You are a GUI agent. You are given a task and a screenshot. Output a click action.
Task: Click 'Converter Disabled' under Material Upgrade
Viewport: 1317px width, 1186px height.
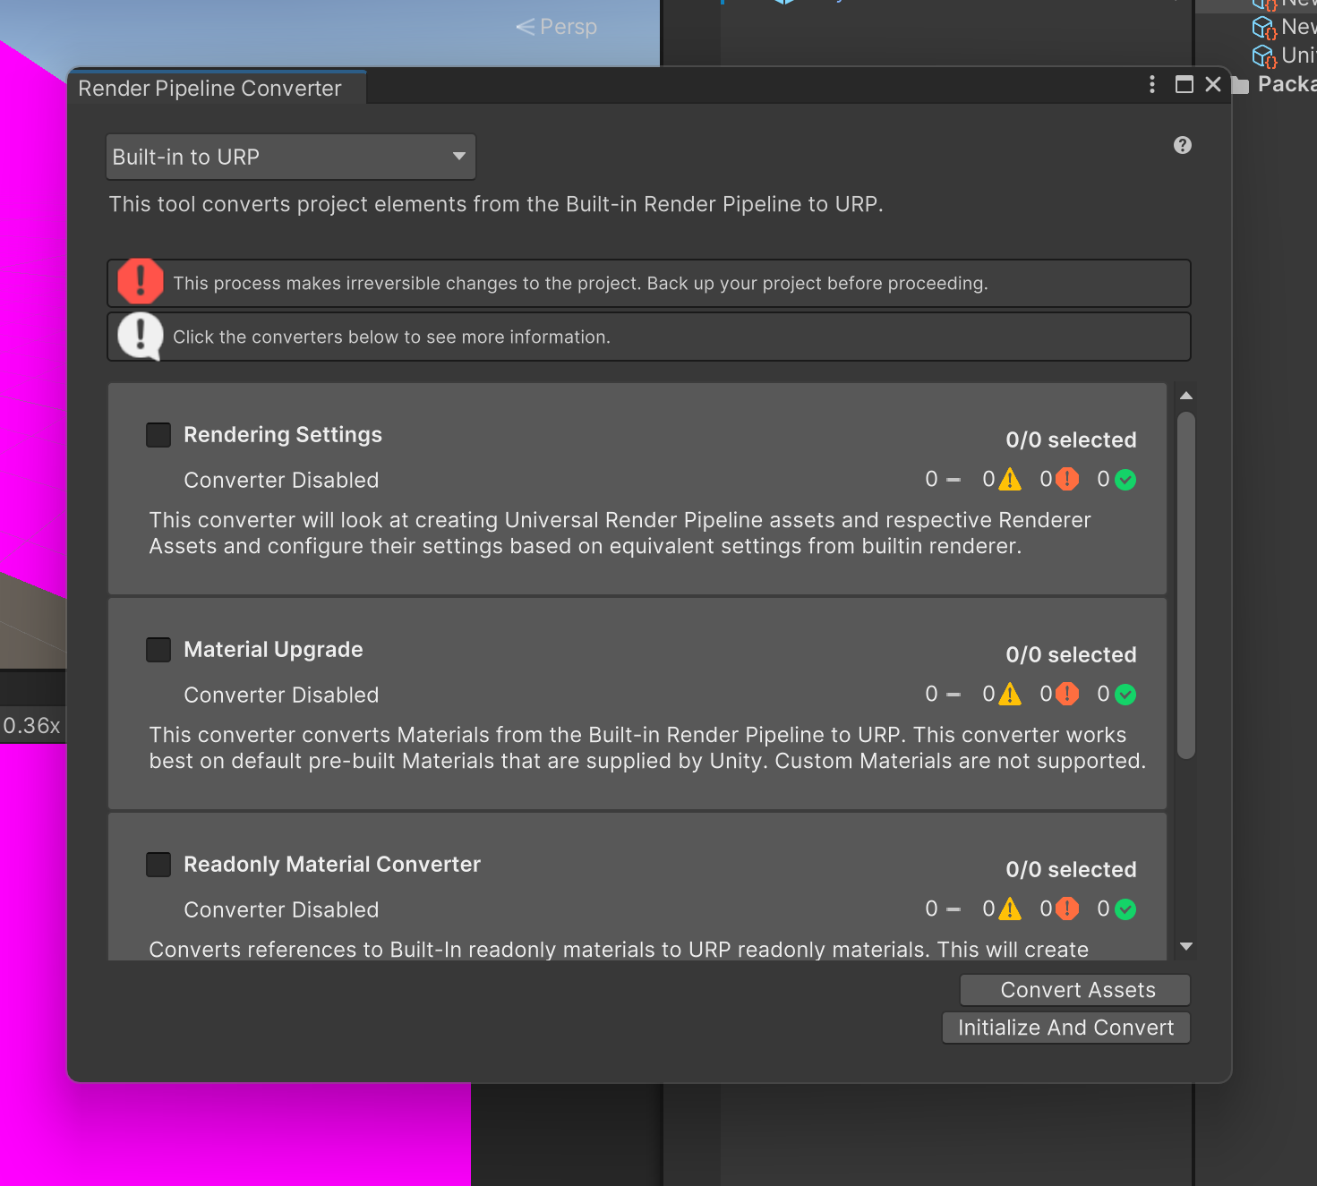pyautogui.click(x=281, y=695)
